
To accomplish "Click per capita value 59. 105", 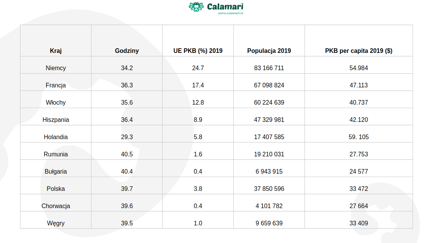I will (359, 137).
